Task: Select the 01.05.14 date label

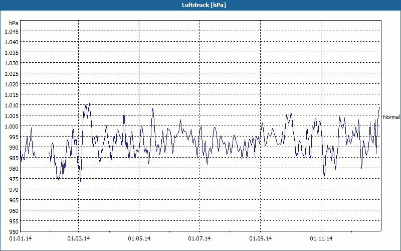Action: pos(139,239)
